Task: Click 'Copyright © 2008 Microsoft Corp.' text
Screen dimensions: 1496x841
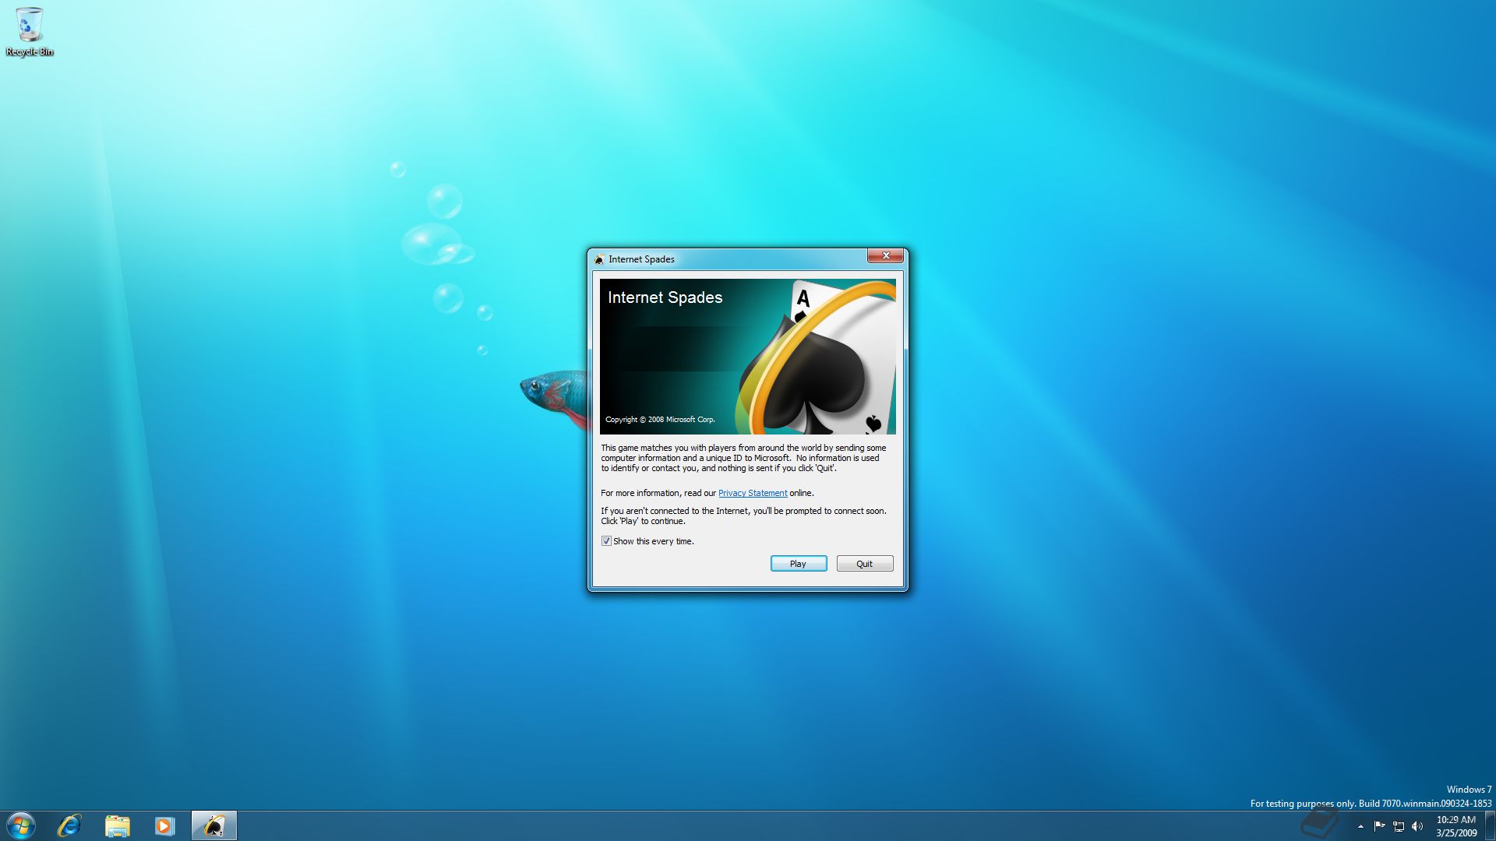Action: (660, 420)
